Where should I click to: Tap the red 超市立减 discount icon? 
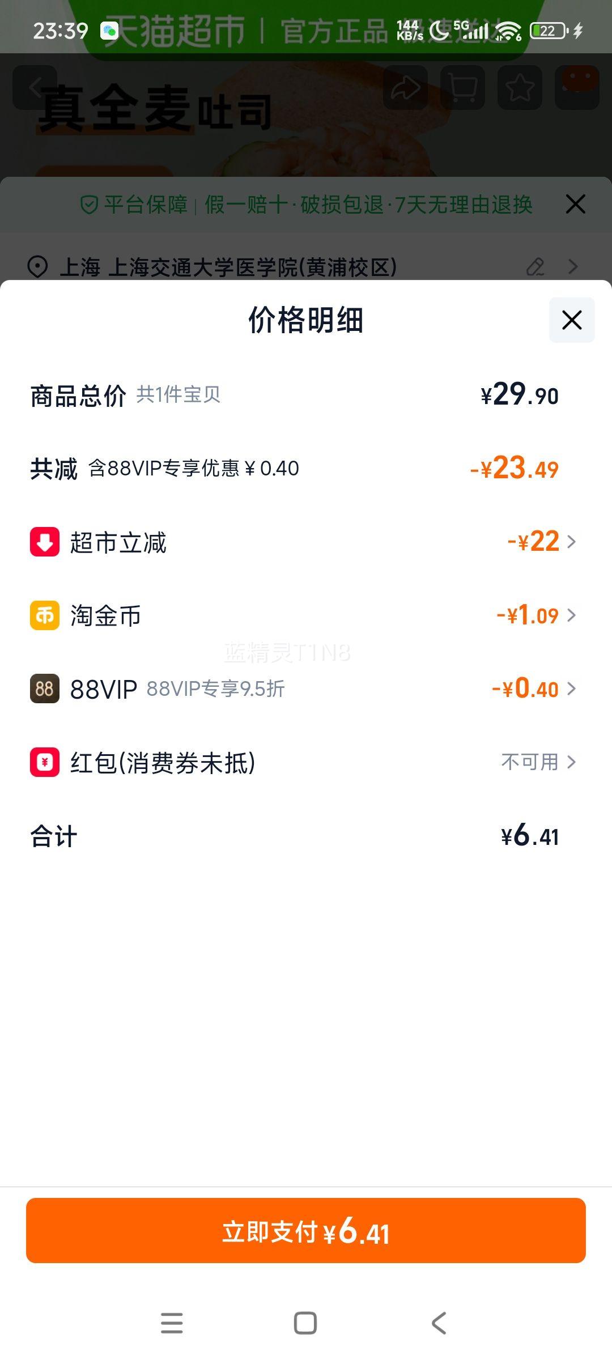point(45,542)
